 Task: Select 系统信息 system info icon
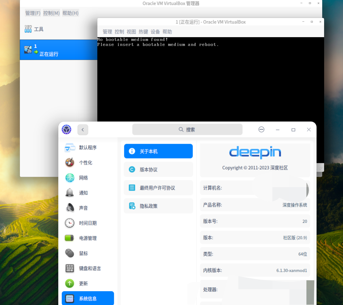[x=70, y=298]
